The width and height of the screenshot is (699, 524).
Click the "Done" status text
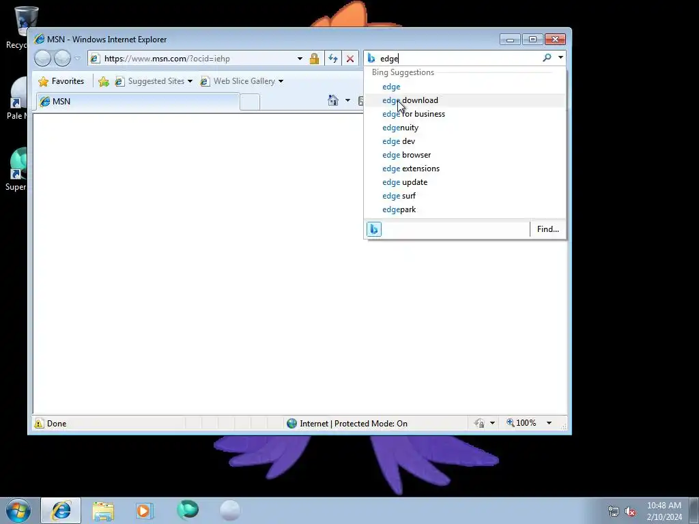point(57,423)
